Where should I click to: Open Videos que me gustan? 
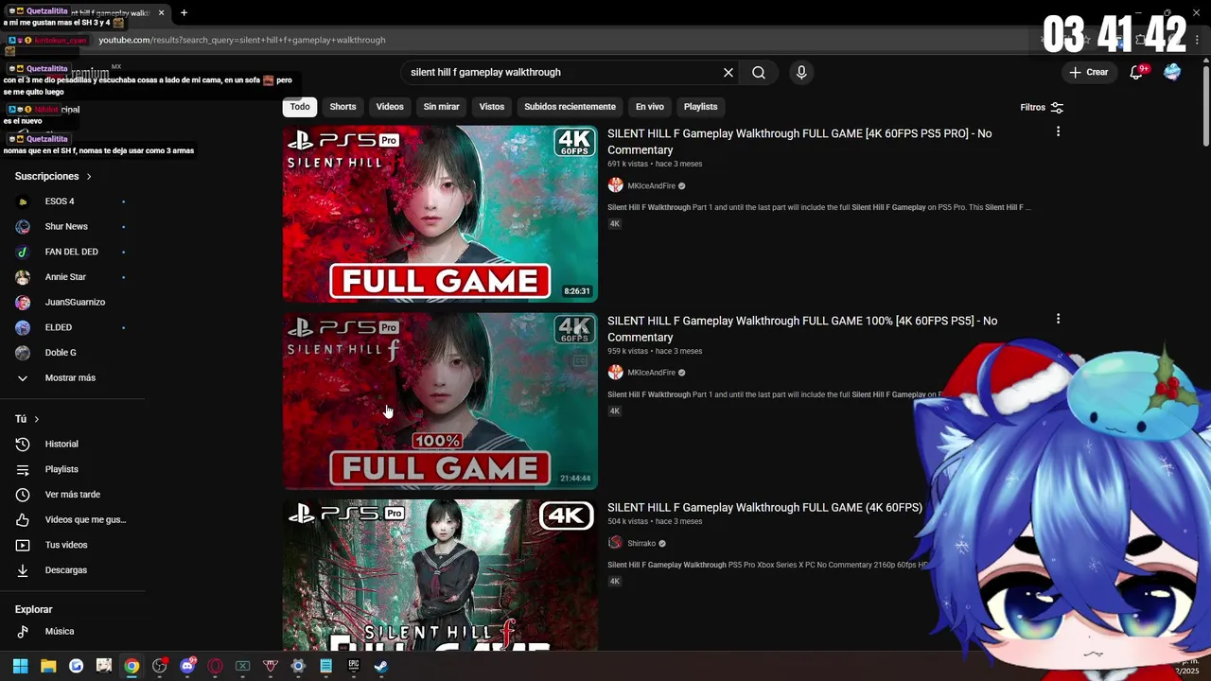[71, 520]
